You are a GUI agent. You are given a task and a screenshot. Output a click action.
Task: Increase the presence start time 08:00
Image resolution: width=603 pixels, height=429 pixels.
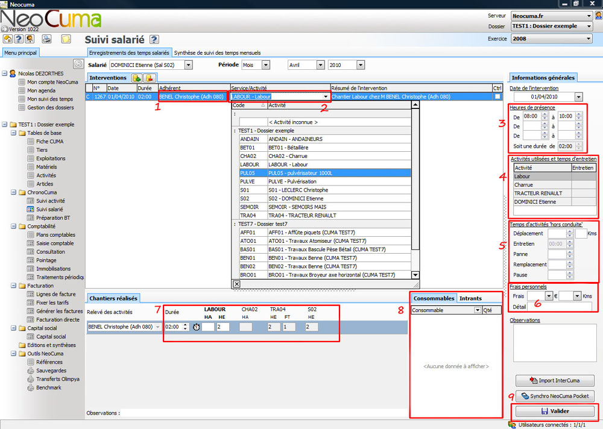point(544,114)
